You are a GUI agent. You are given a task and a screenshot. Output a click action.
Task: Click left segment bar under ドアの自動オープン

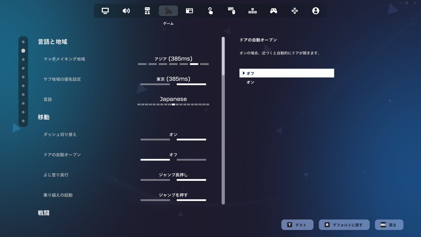pyautogui.click(x=155, y=160)
